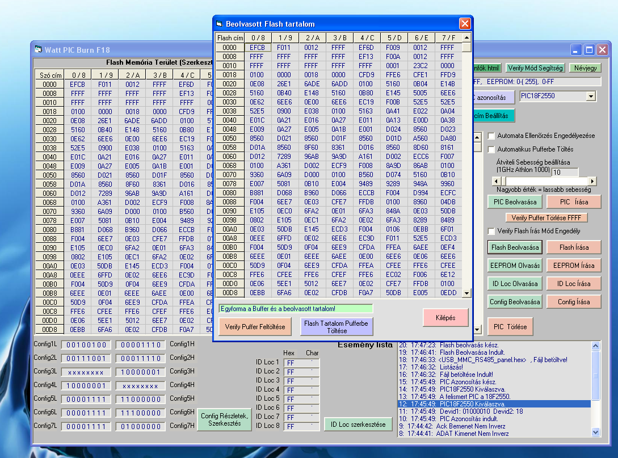
Task: Close the Beolvasott Flash tartalom dialog
Action: point(465,23)
